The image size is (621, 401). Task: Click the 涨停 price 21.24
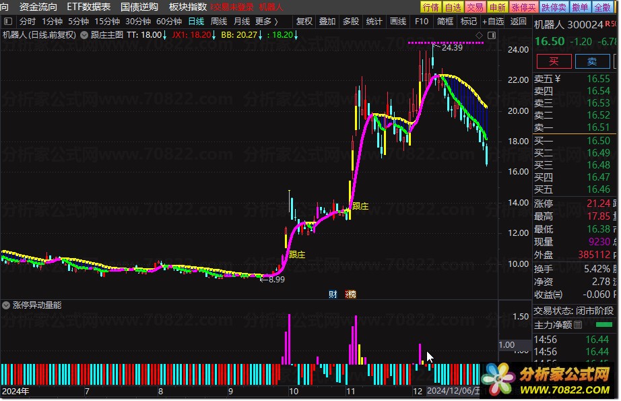[x=598, y=204]
